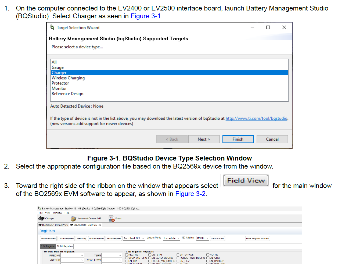Open I2C Address D6(6B) dropdown
338x264 pixels.
coord(203,238)
